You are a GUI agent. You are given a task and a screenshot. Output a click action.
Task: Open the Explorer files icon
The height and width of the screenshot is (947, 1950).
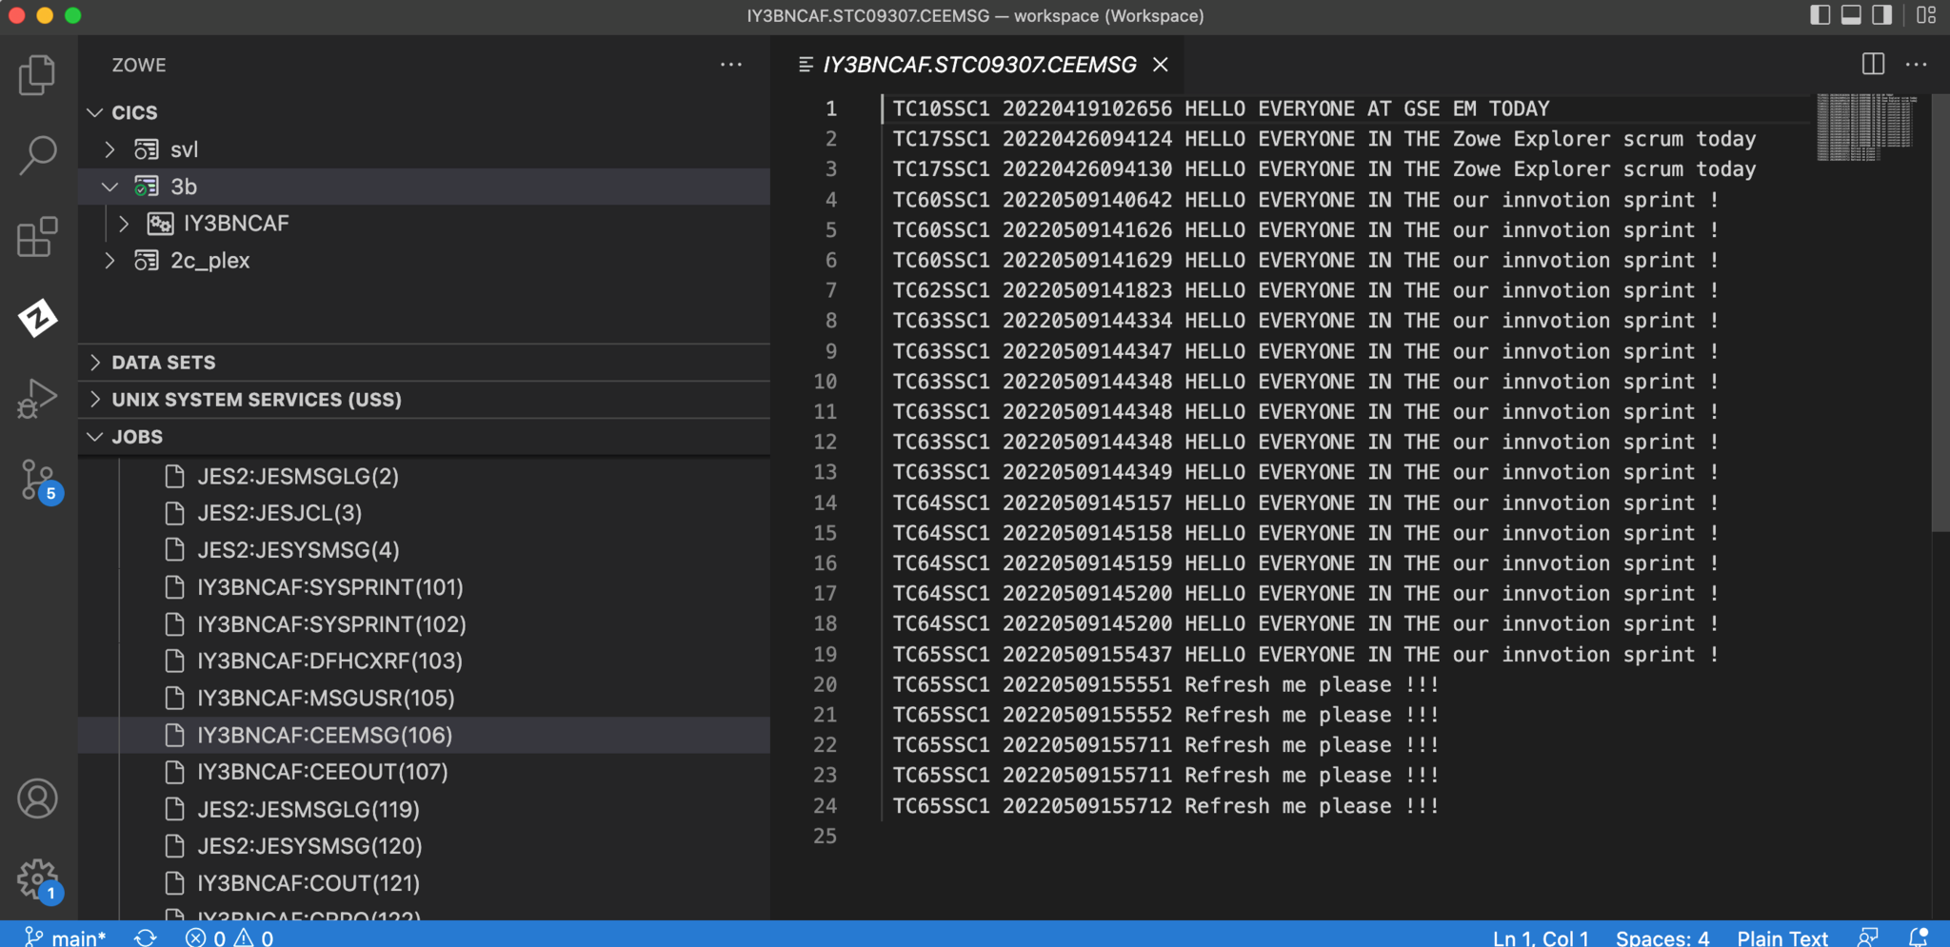38,74
